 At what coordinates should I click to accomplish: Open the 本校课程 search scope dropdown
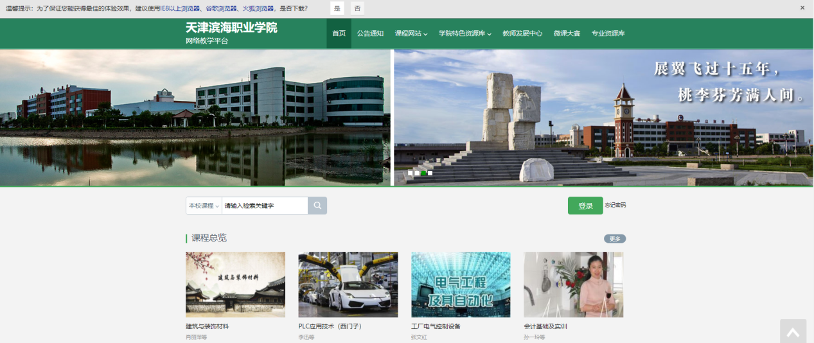[204, 206]
